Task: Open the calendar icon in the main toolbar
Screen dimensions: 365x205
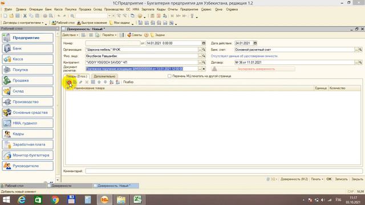Action: 159,16
